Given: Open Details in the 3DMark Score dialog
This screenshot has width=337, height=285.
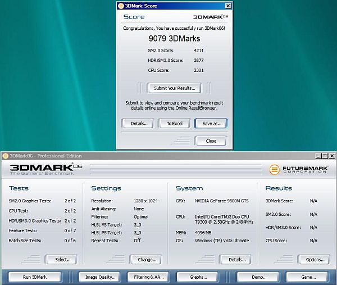Looking at the screenshot, I should click(x=138, y=124).
